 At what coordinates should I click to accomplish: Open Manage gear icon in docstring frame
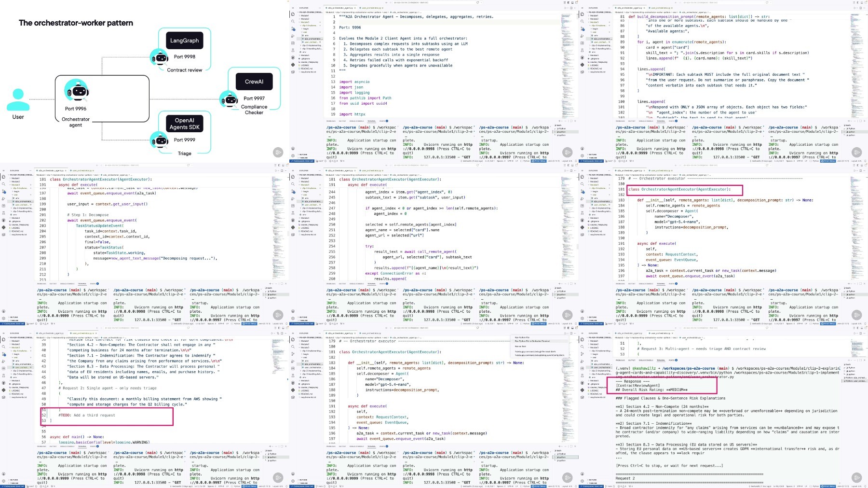click(293, 155)
